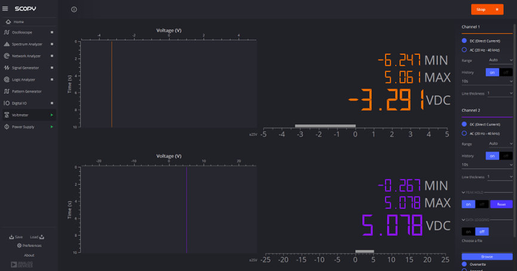
Task: Toggle the Oscilloscope run square button
Action: tap(52, 32)
